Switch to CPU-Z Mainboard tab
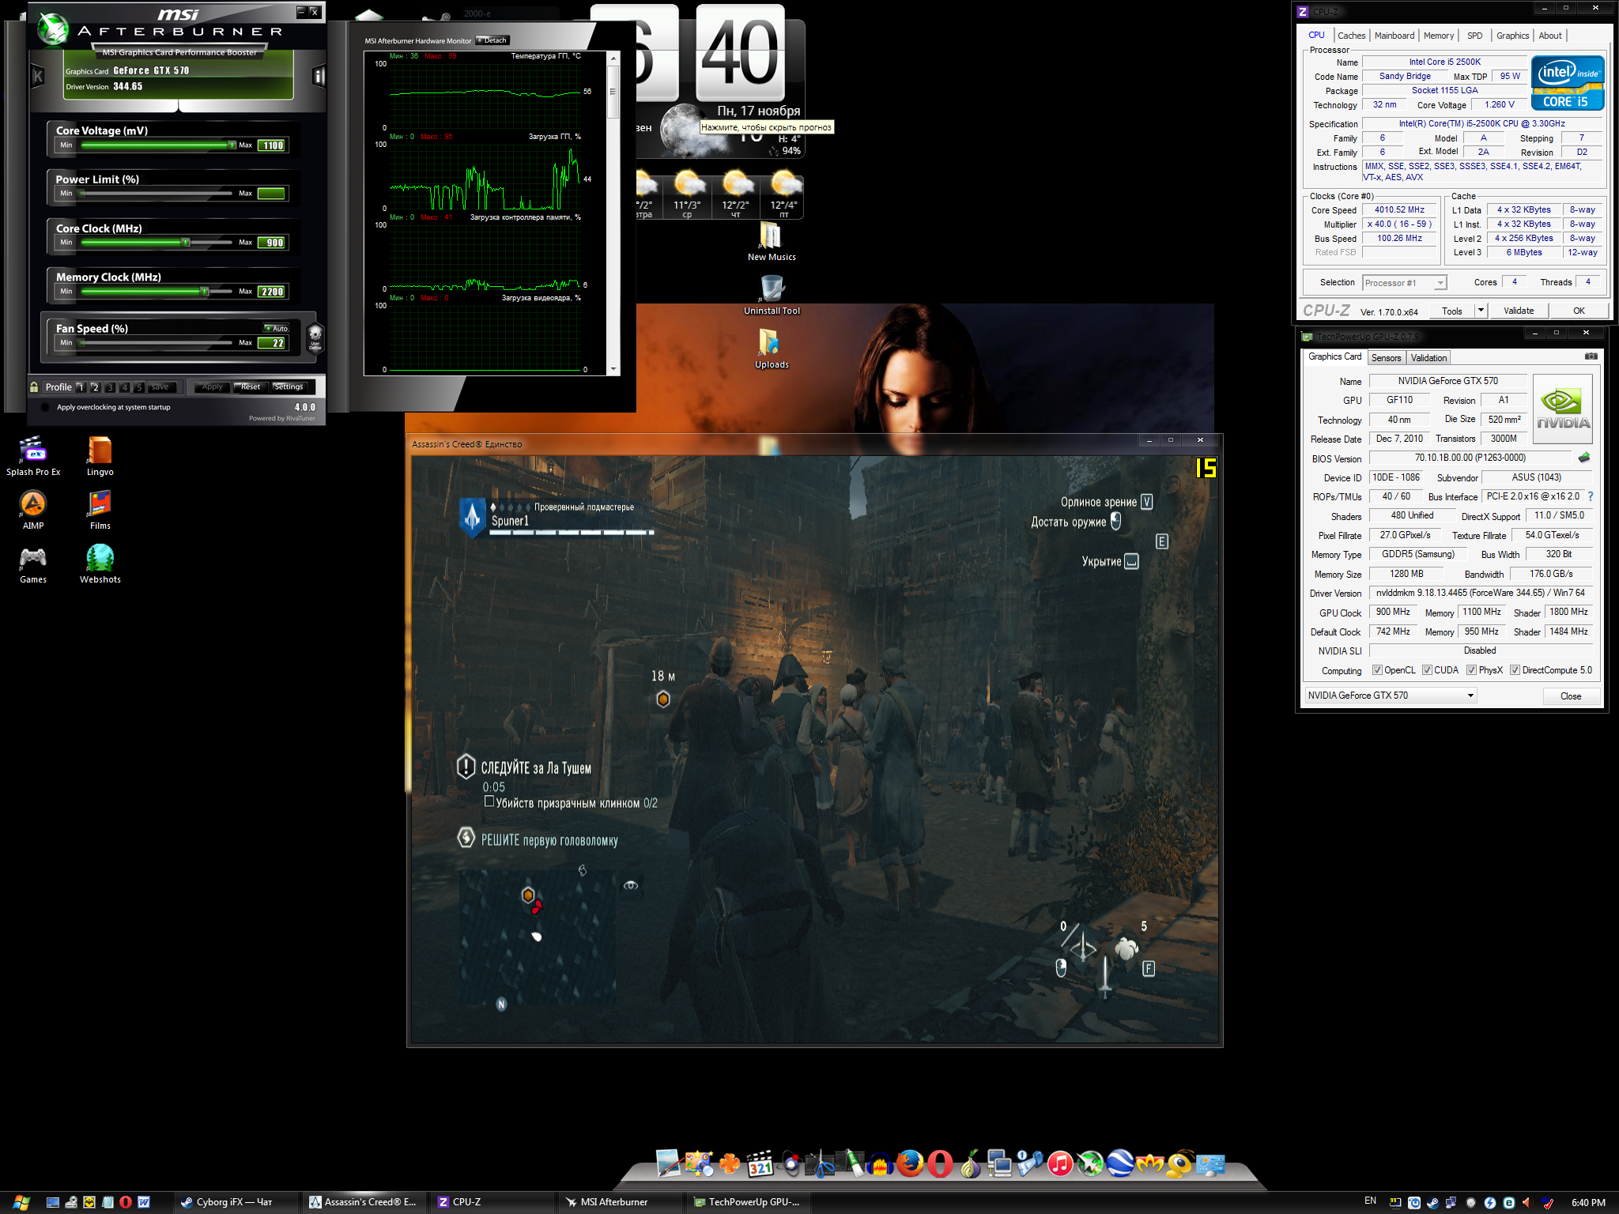This screenshot has height=1214, width=1619. pyautogui.click(x=1394, y=36)
